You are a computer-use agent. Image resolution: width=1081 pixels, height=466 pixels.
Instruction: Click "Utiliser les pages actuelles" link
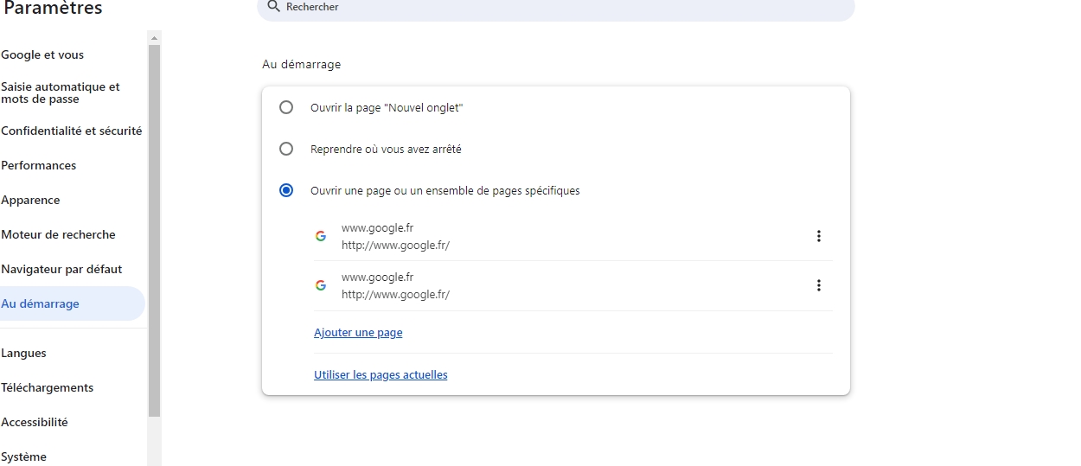[381, 375]
